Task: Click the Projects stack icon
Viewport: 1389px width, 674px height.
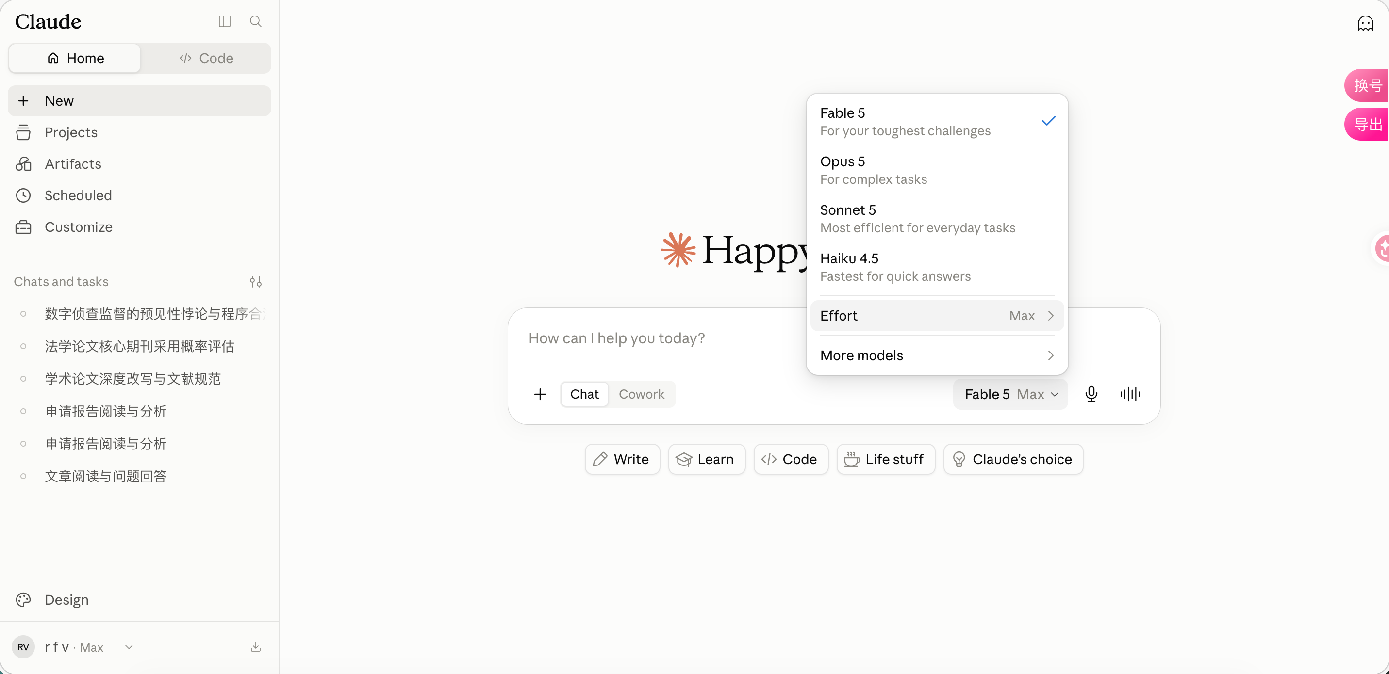Action: click(x=23, y=132)
